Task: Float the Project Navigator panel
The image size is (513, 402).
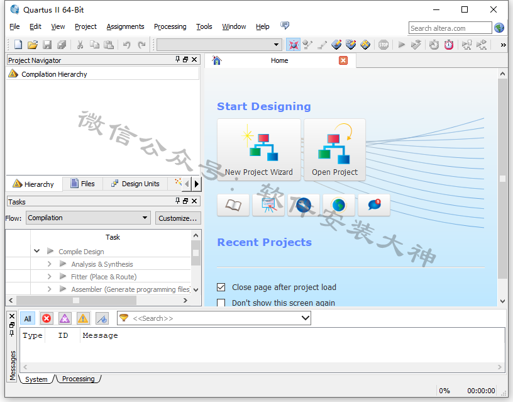Action: coord(185,59)
